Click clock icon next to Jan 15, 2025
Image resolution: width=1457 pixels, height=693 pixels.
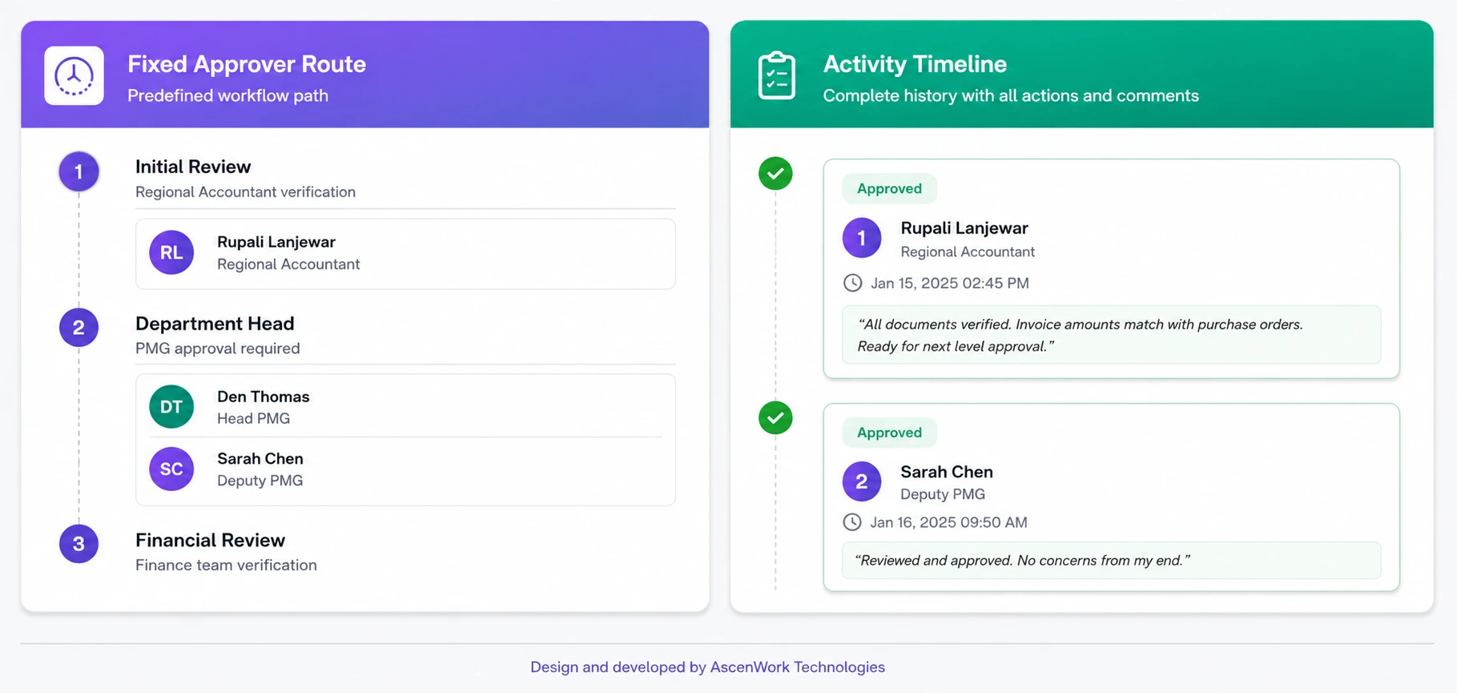853,283
